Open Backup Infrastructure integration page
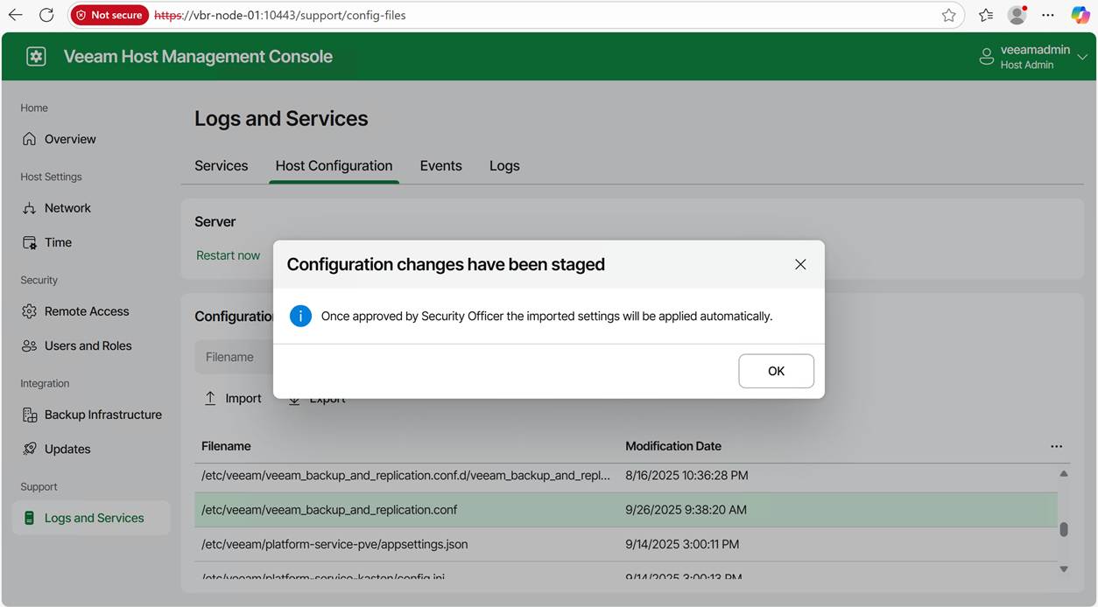Screen dimensions: 1098x607 (102, 415)
